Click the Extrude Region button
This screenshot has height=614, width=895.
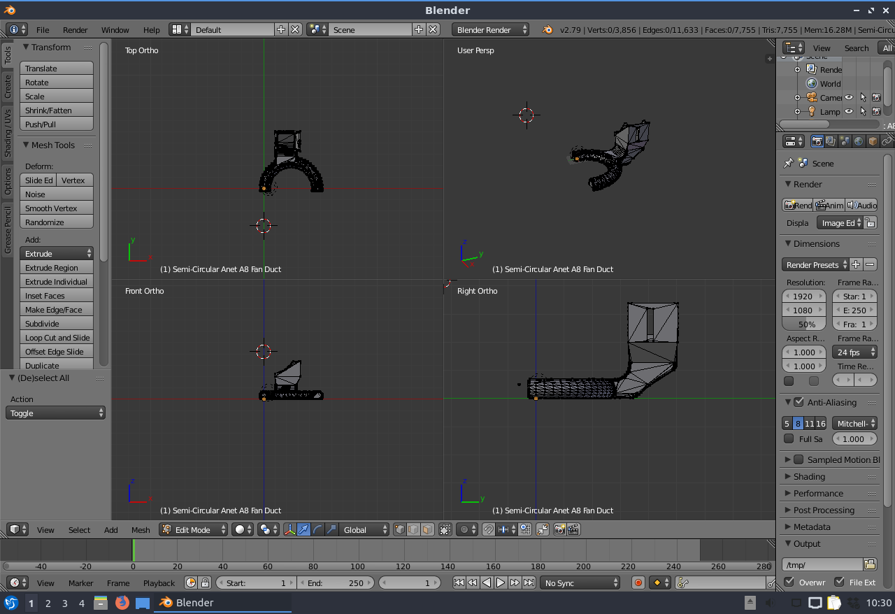[56, 268]
